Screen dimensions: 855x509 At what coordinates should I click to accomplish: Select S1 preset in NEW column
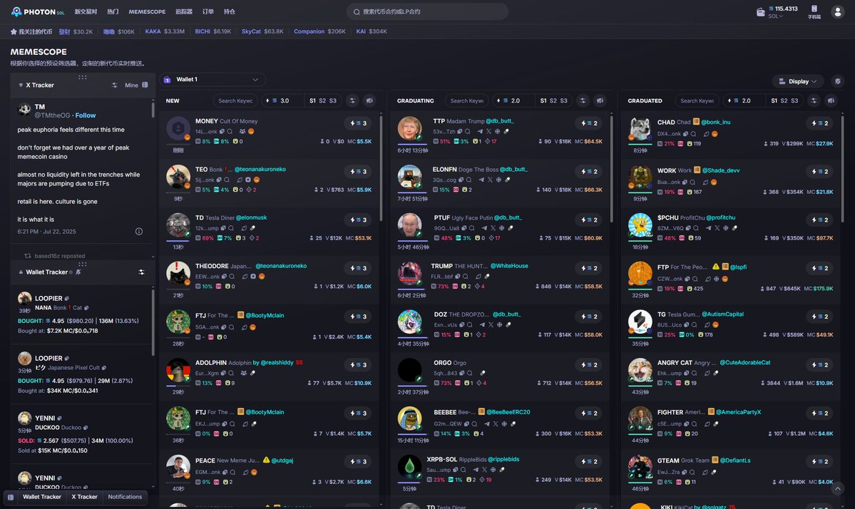click(x=312, y=101)
